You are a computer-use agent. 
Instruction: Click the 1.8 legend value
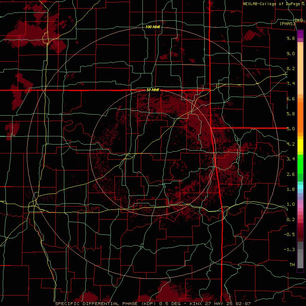[x=291, y=189]
